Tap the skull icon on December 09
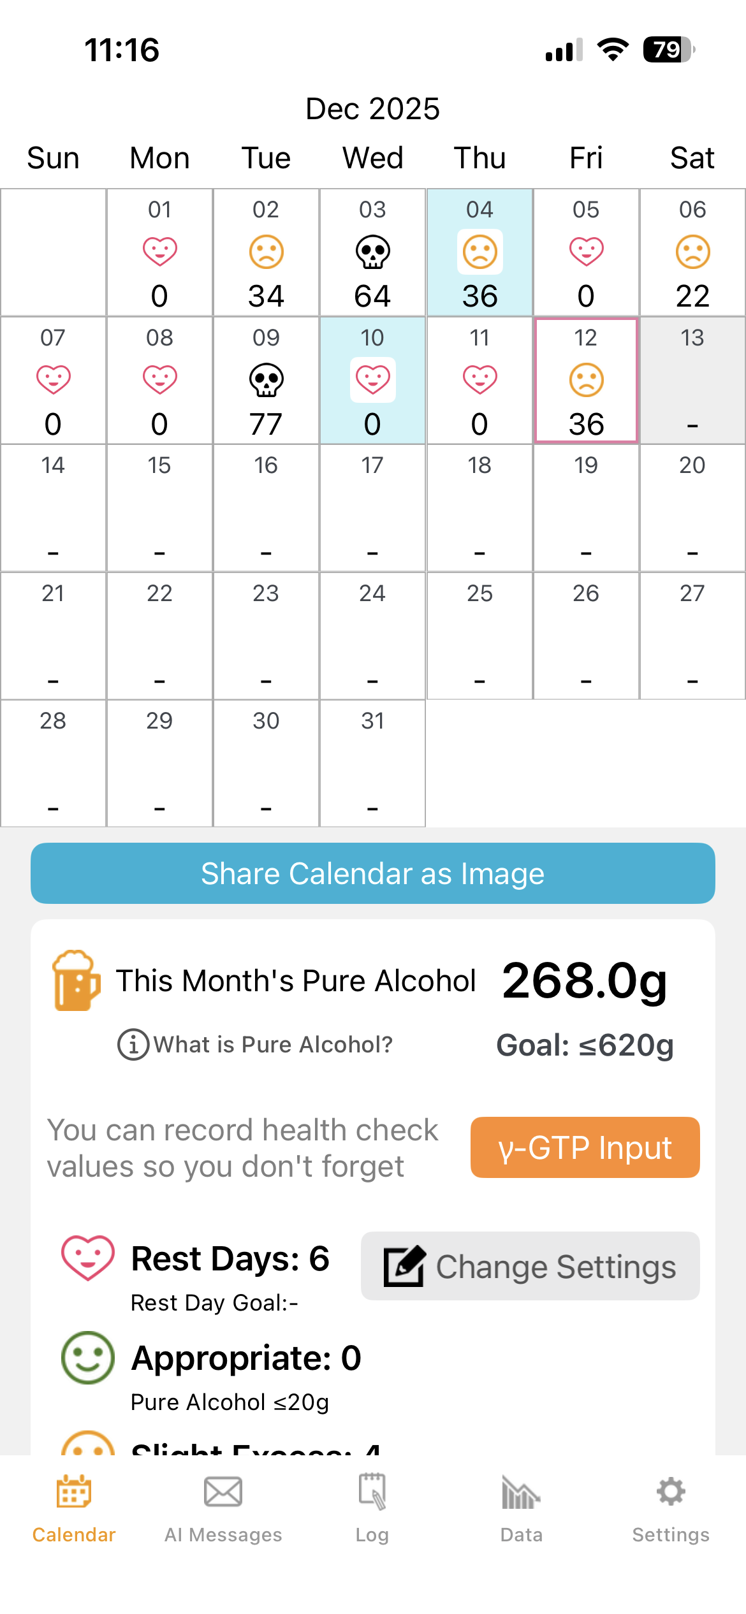The image size is (746, 1614). 266,380
